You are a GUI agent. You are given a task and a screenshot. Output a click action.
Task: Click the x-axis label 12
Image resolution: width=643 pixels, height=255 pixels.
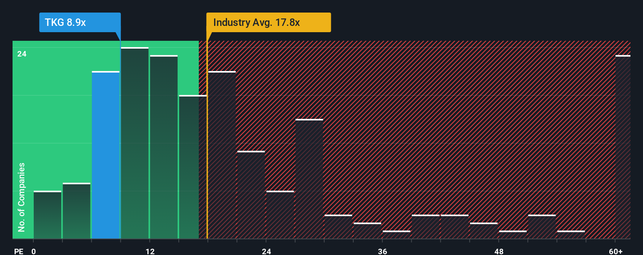point(150,251)
